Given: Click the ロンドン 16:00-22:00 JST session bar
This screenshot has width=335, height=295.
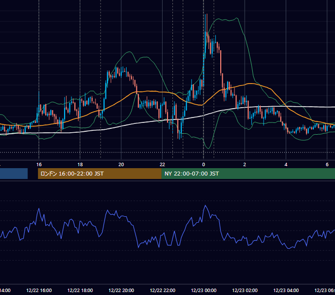Looking at the screenshot, I should [x=100, y=174].
